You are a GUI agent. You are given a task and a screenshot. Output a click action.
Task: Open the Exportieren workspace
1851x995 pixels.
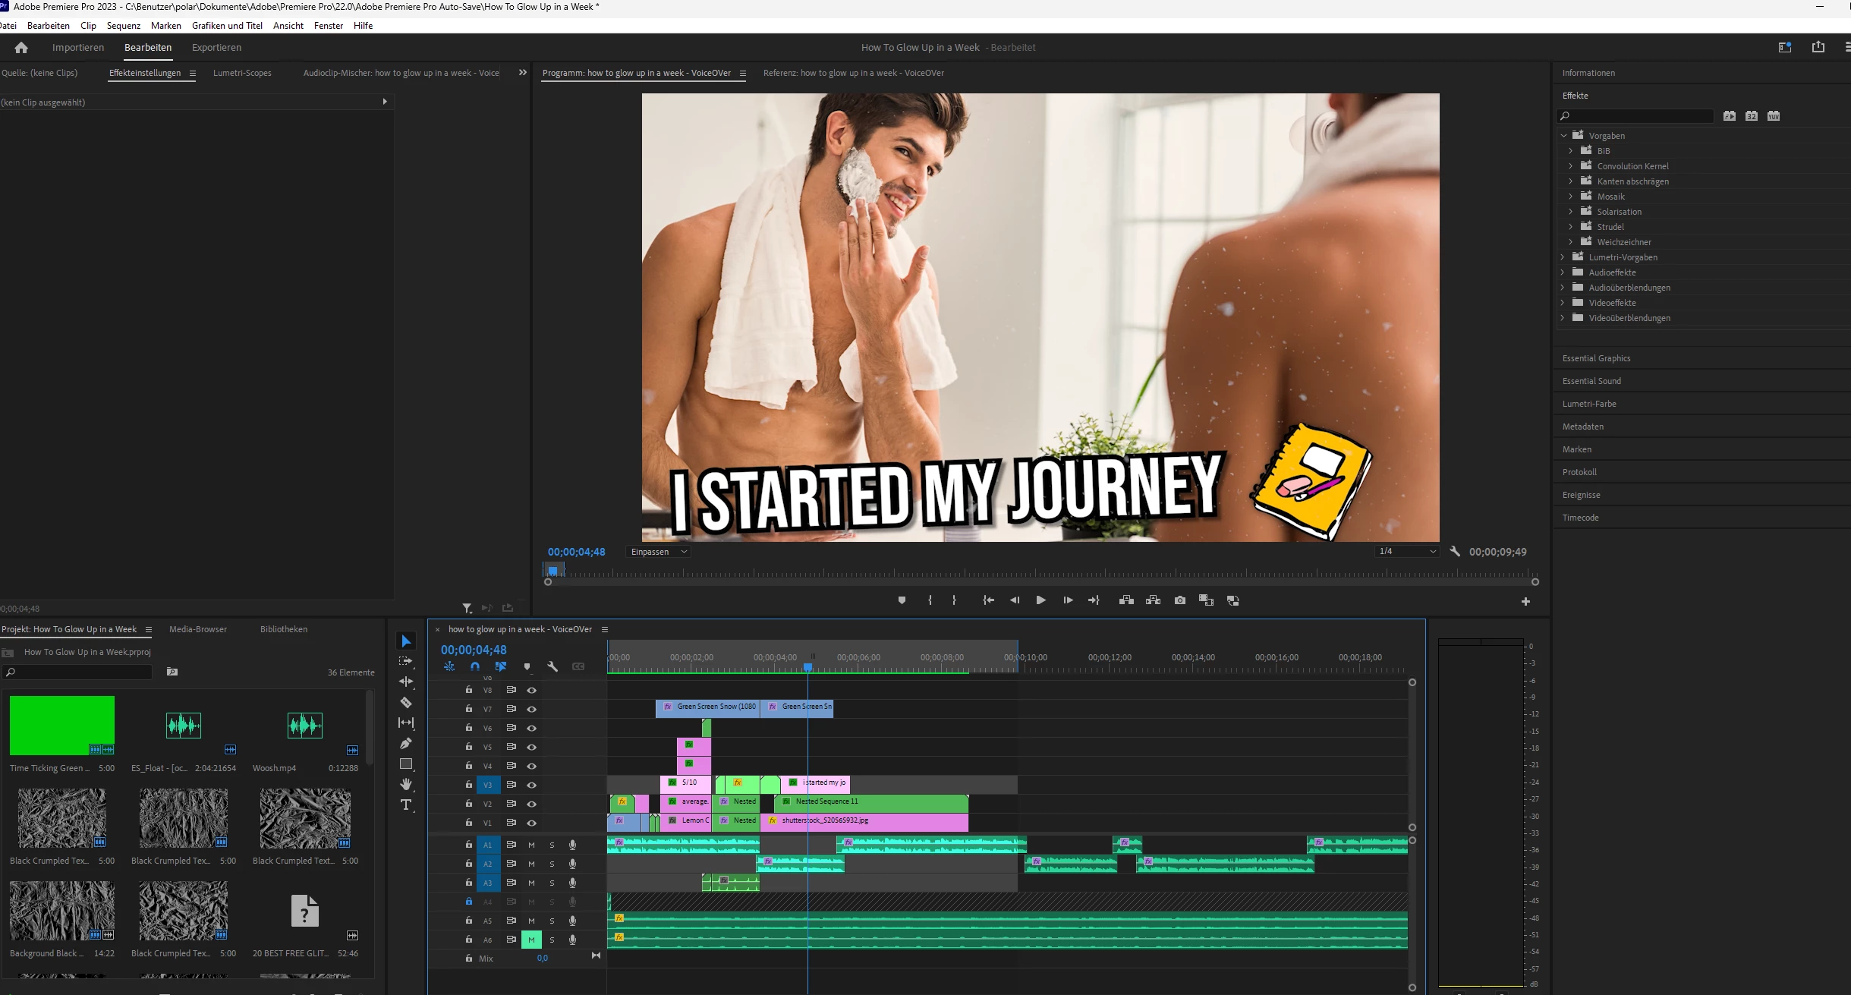point(216,47)
